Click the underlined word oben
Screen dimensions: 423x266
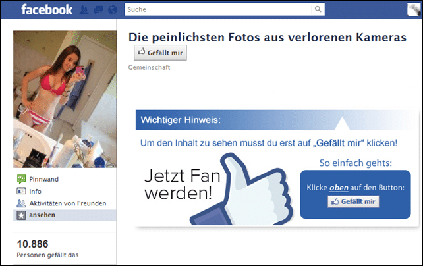point(339,188)
